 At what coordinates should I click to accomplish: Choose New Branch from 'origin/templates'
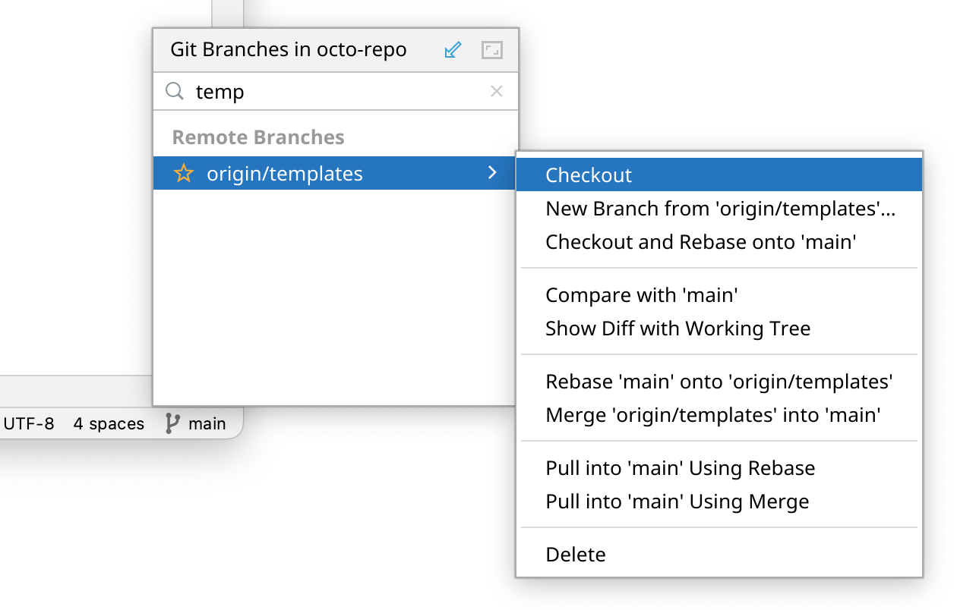(720, 209)
